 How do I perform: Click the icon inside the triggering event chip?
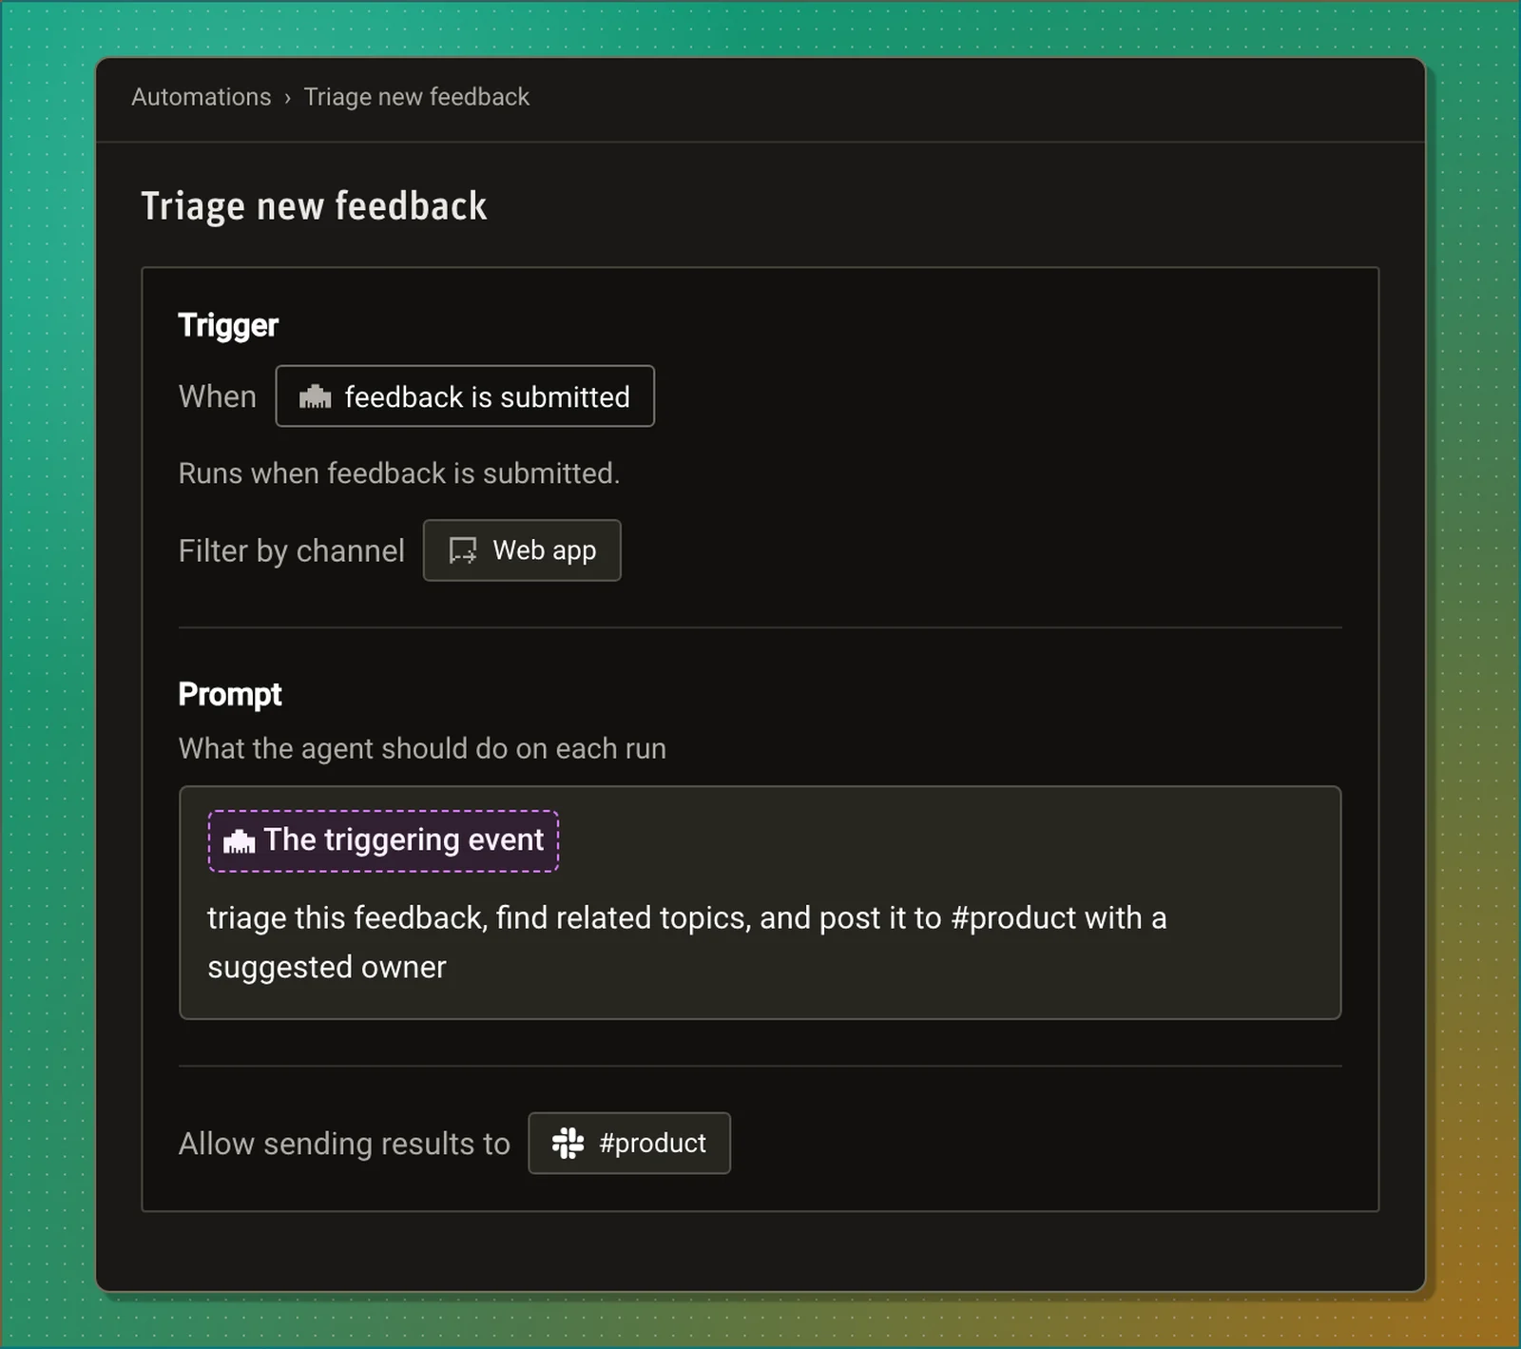click(x=239, y=841)
